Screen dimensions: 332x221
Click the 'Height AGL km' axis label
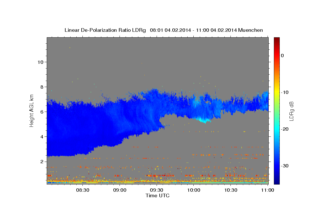(32, 110)
